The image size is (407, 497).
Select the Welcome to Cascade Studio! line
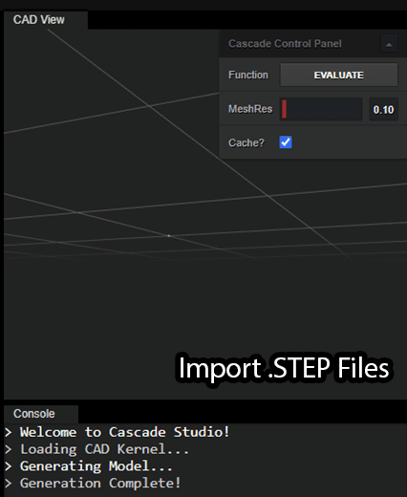(124, 432)
